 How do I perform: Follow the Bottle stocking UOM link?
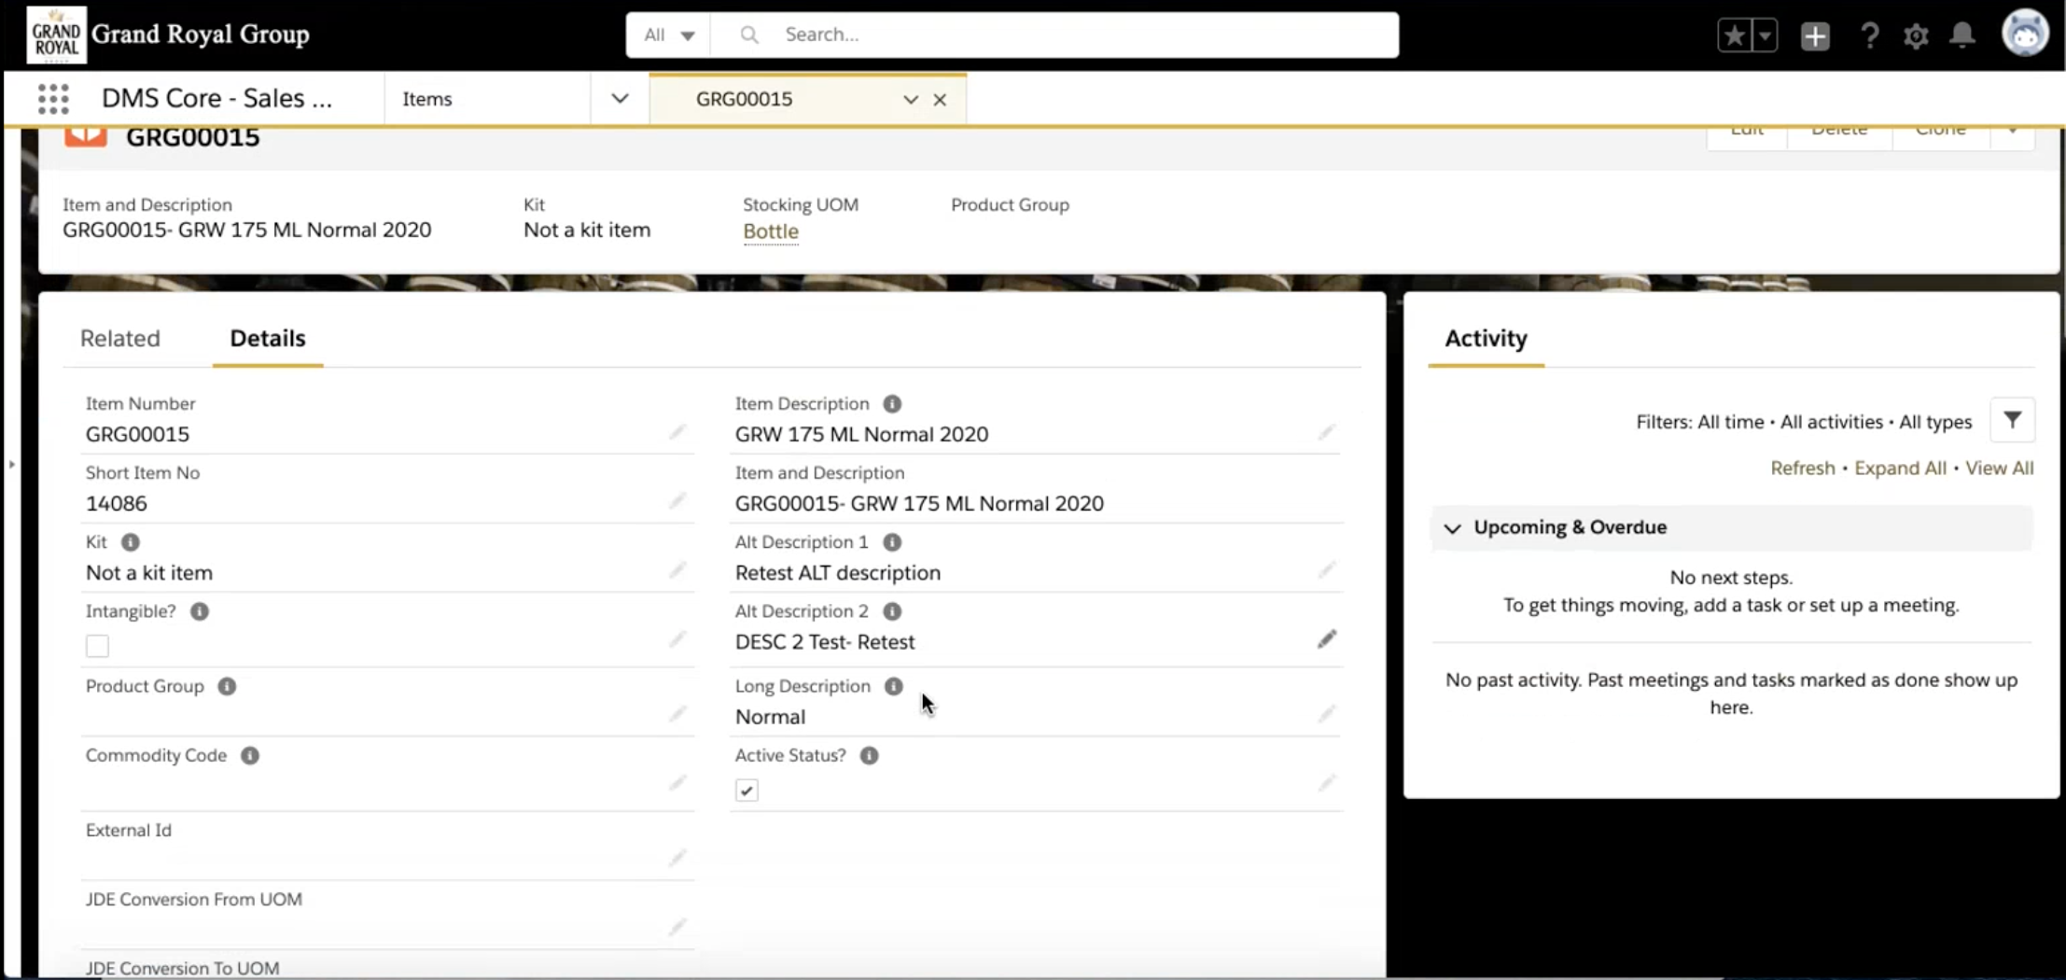[770, 231]
